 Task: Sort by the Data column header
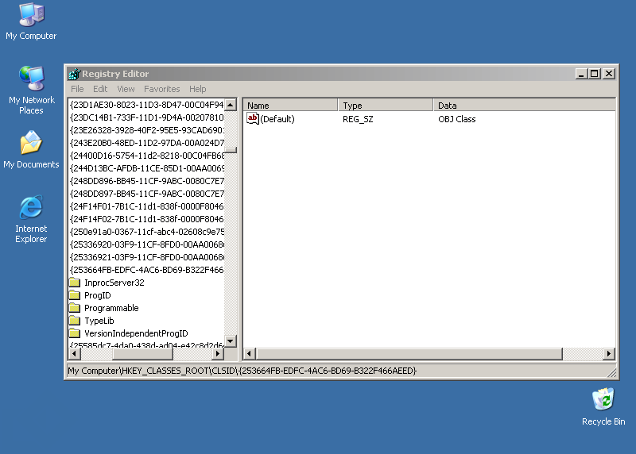524,106
